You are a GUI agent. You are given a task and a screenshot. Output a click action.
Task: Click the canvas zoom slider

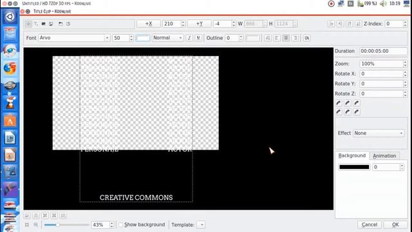point(66,225)
